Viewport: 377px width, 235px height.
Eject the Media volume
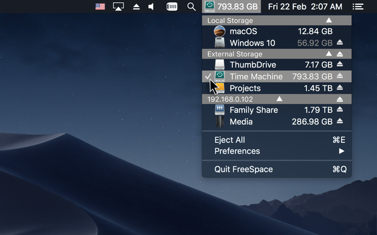339,121
